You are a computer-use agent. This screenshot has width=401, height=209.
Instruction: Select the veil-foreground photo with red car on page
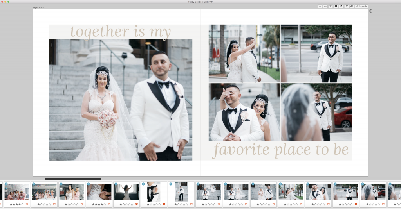[316, 112]
